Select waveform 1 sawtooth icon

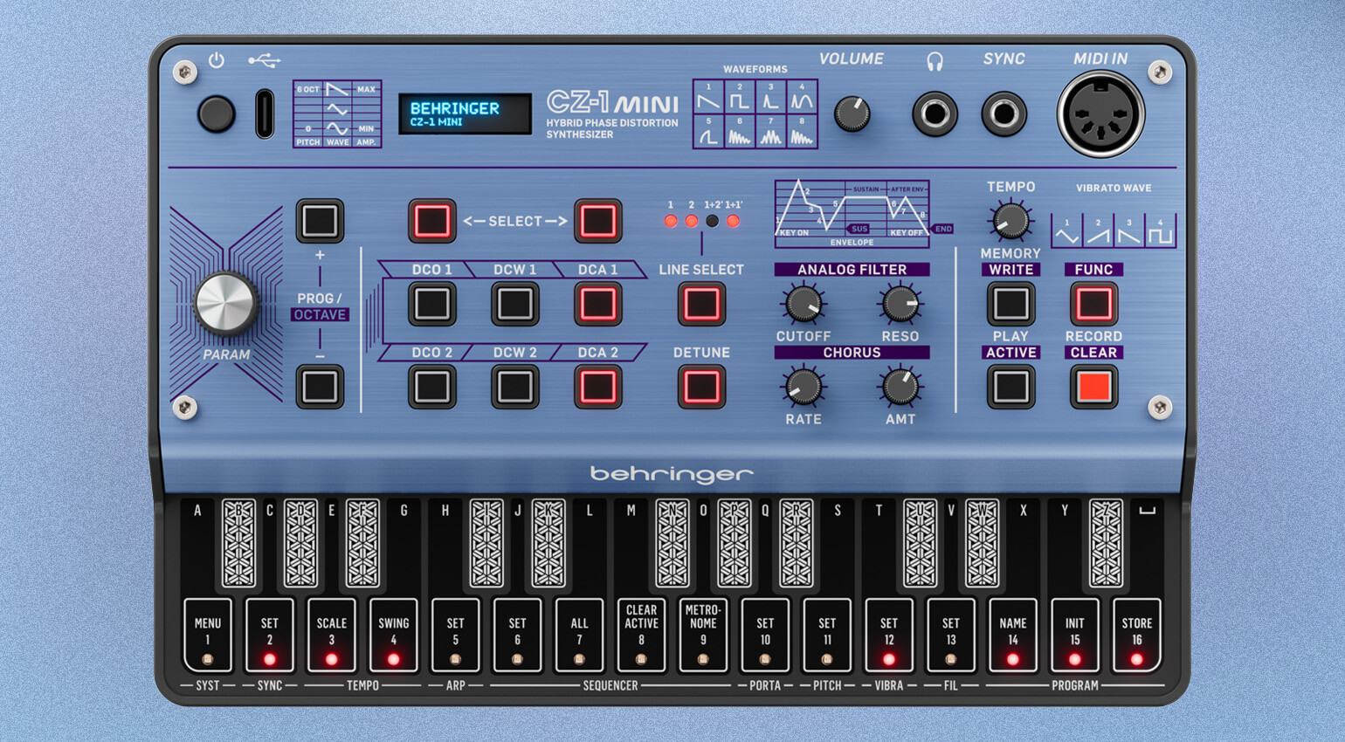pyautogui.click(x=708, y=99)
